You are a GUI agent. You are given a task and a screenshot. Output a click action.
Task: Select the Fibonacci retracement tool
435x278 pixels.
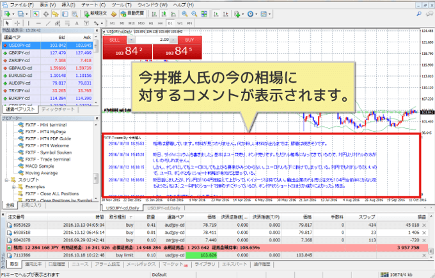67,23
